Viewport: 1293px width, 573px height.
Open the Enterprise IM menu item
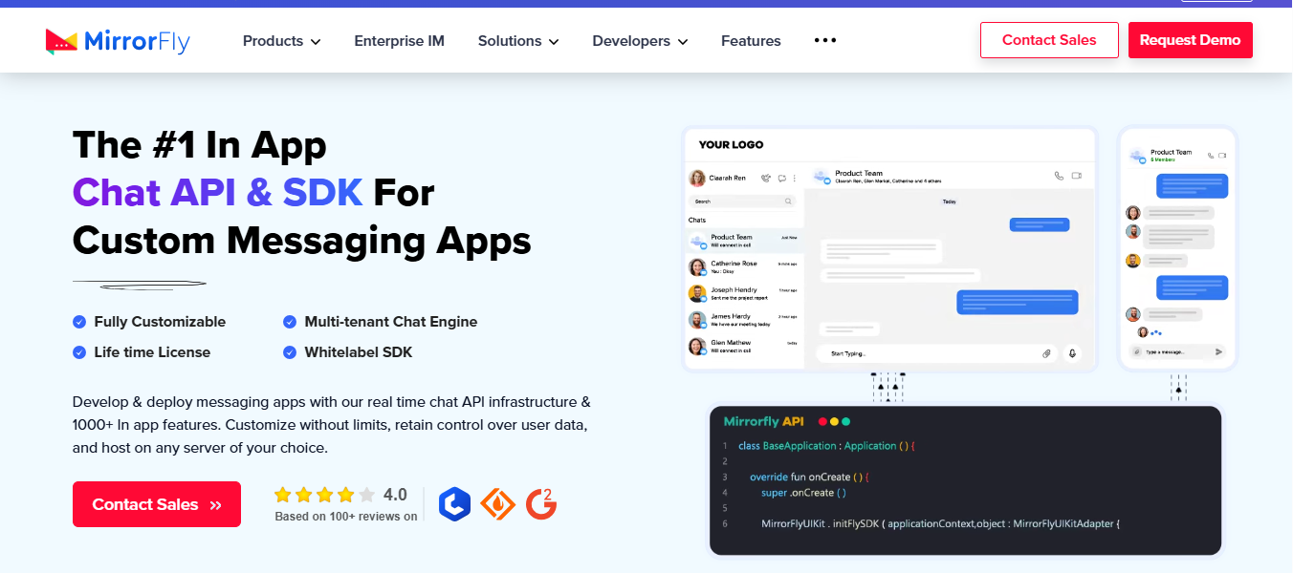(x=399, y=41)
